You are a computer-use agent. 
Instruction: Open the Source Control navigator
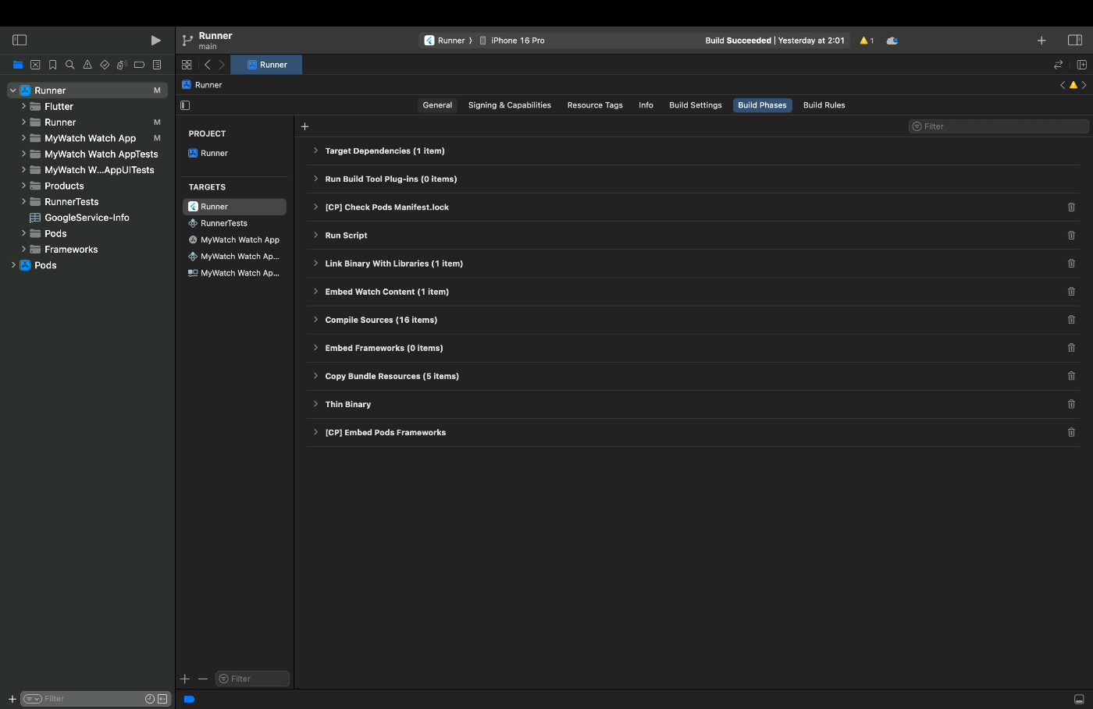click(x=35, y=65)
